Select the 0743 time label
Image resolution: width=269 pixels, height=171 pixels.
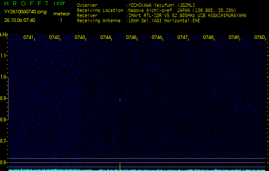(x=80, y=38)
